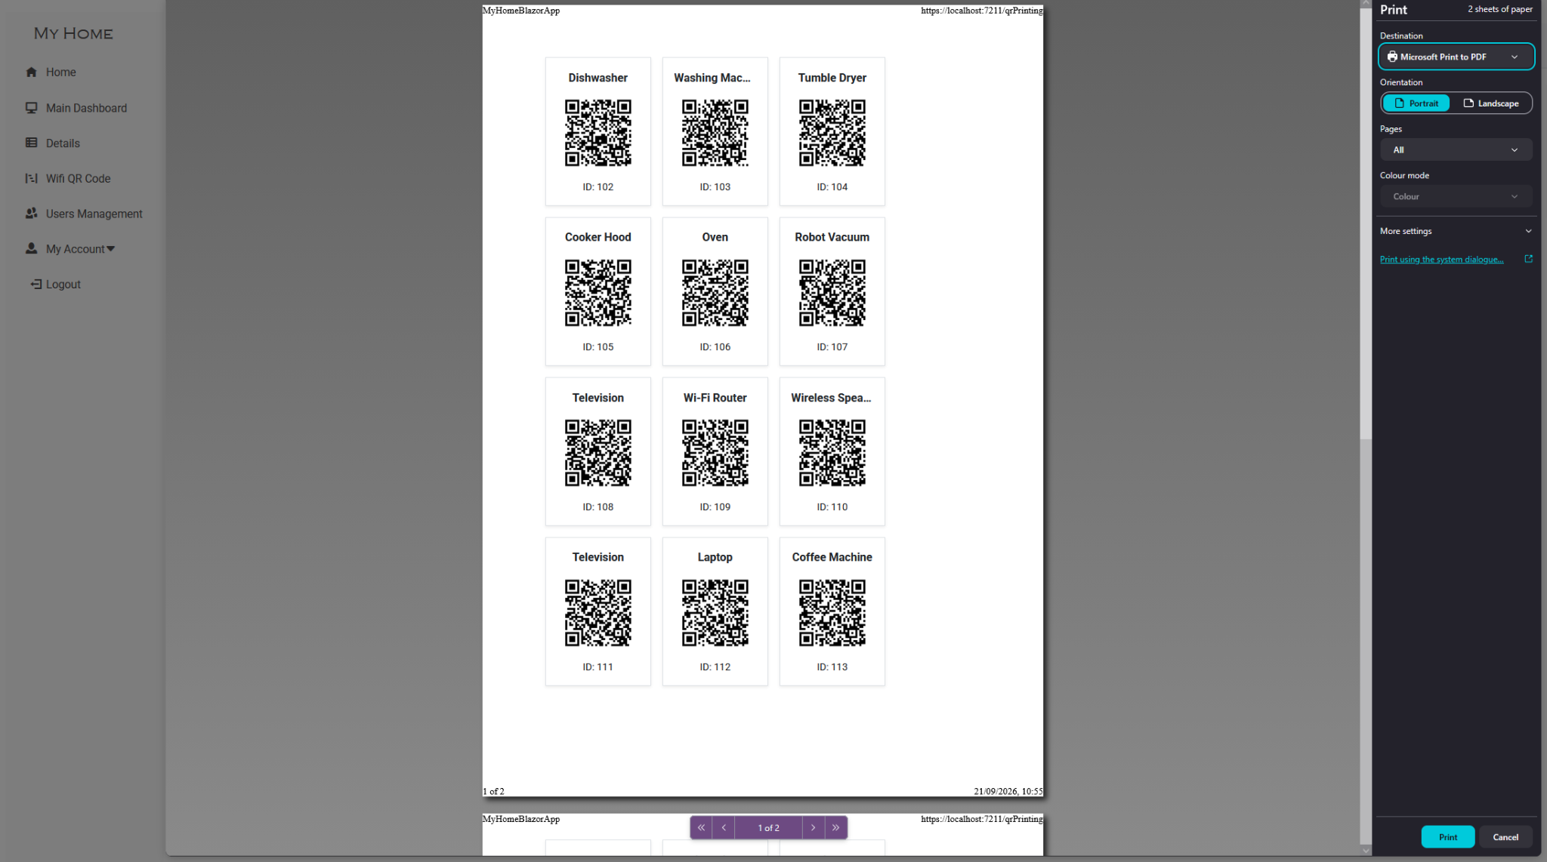Image resolution: width=1547 pixels, height=862 pixels.
Task: Open the Colour mode dropdown
Action: (x=1456, y=196)
